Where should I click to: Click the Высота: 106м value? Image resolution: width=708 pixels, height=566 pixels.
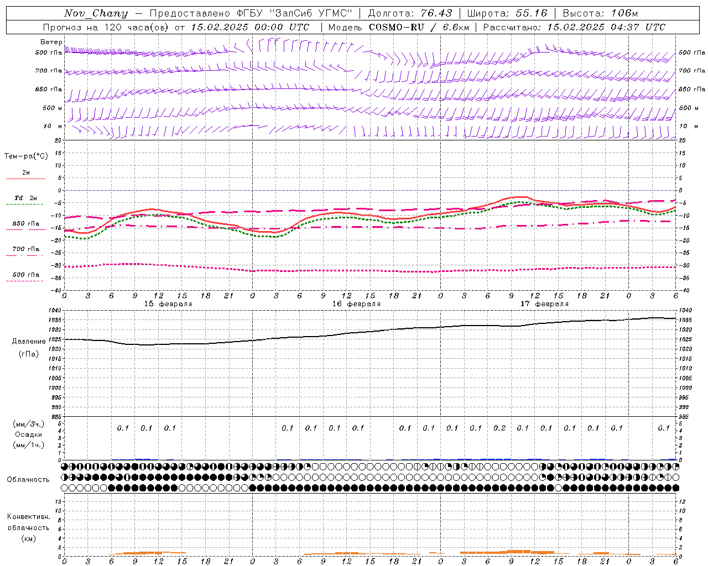(x=600, y=13)
